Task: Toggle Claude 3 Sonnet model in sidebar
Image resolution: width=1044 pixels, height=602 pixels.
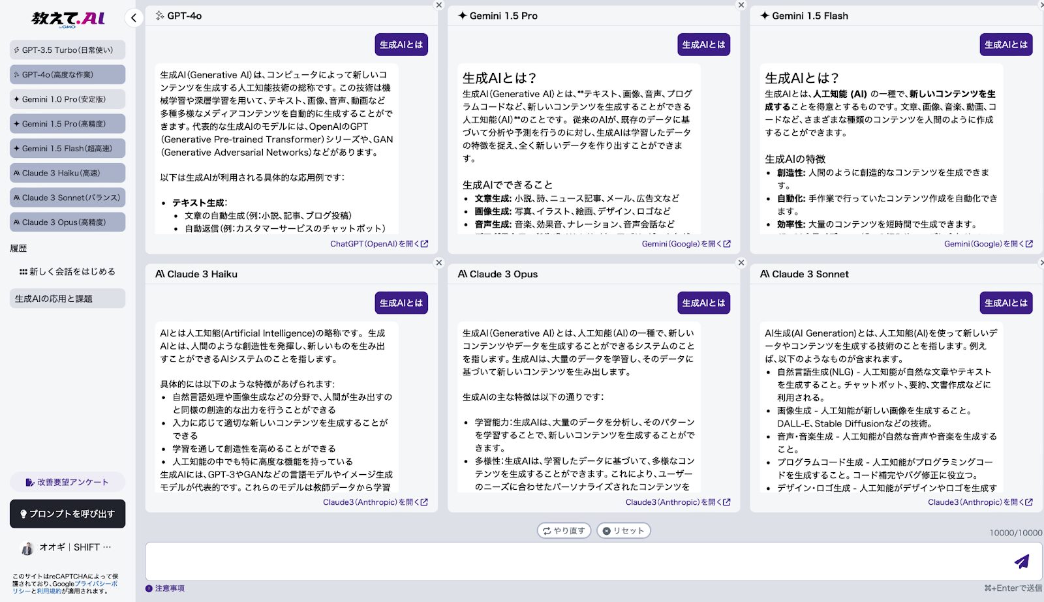Action: 67,198
